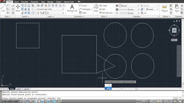Click the MODEL space button in status bar
This screenshot has height=103, width=184.
click(139, 101)
